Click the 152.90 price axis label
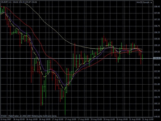This screenshot has width=161, height=121. pos(157,71)
